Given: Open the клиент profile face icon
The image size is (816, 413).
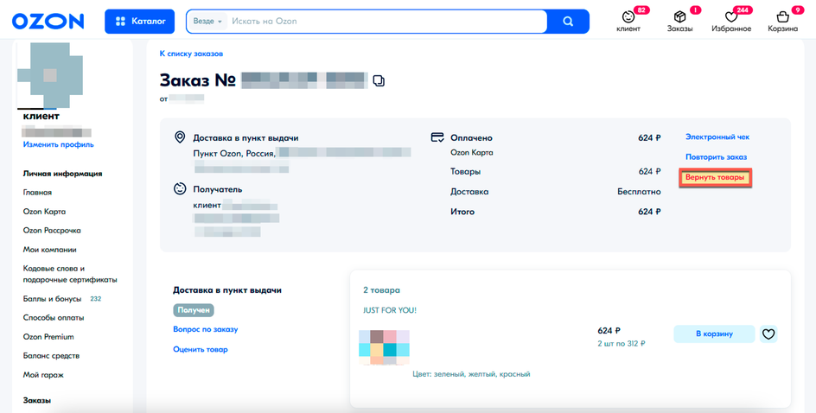Looking at the screenshot, I should pos(628,17).
